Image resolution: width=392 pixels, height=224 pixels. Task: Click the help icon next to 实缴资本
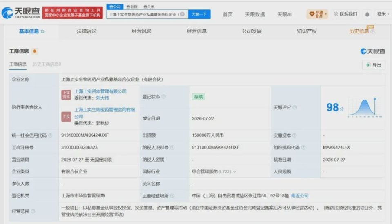point(294,135)
